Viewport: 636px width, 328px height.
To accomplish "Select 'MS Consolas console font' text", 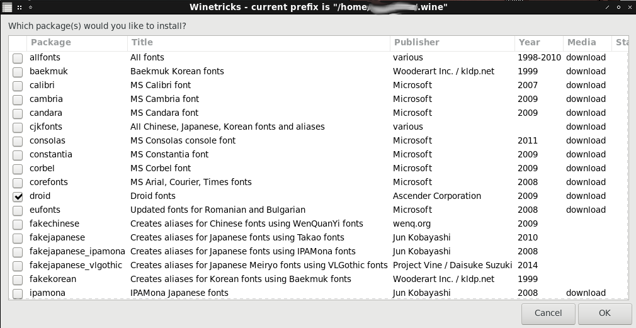I will pyautogui.click(x=183, y=140).
